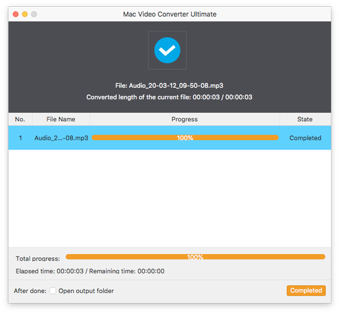Image resolution: width=339 pixels, height=313 pixels.
Task: Click the Converted length of the current file text
Action: point(169,97)
